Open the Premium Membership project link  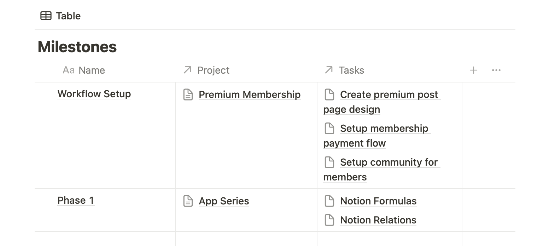coord(250,94)
